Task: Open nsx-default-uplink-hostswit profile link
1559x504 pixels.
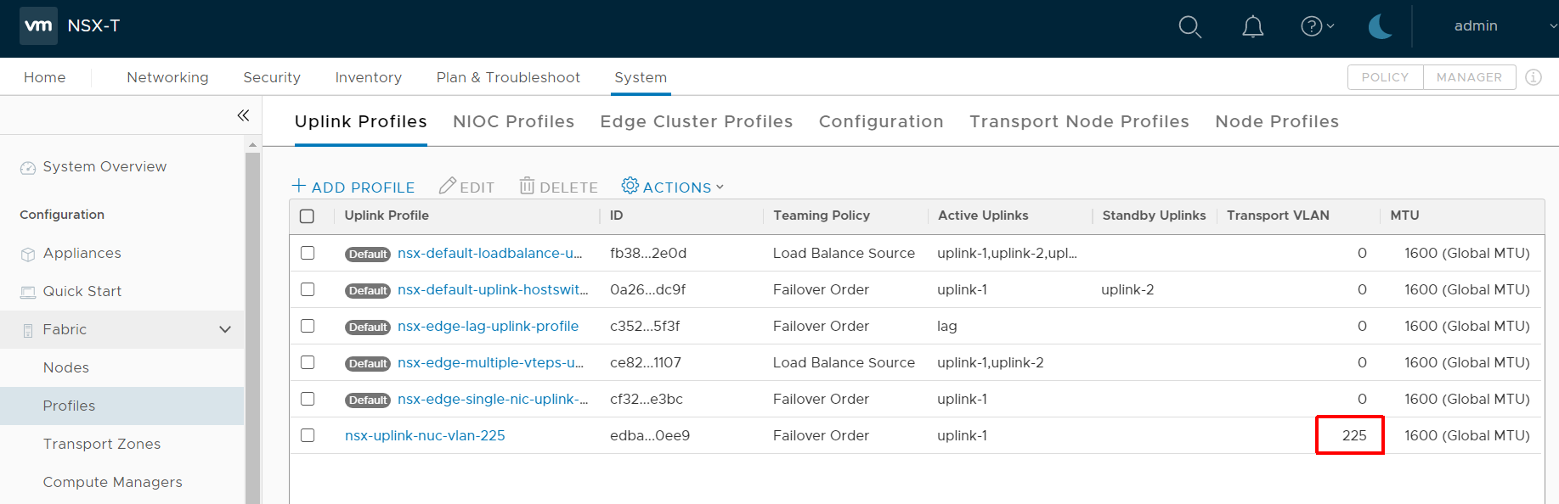Action: (493, 289)
